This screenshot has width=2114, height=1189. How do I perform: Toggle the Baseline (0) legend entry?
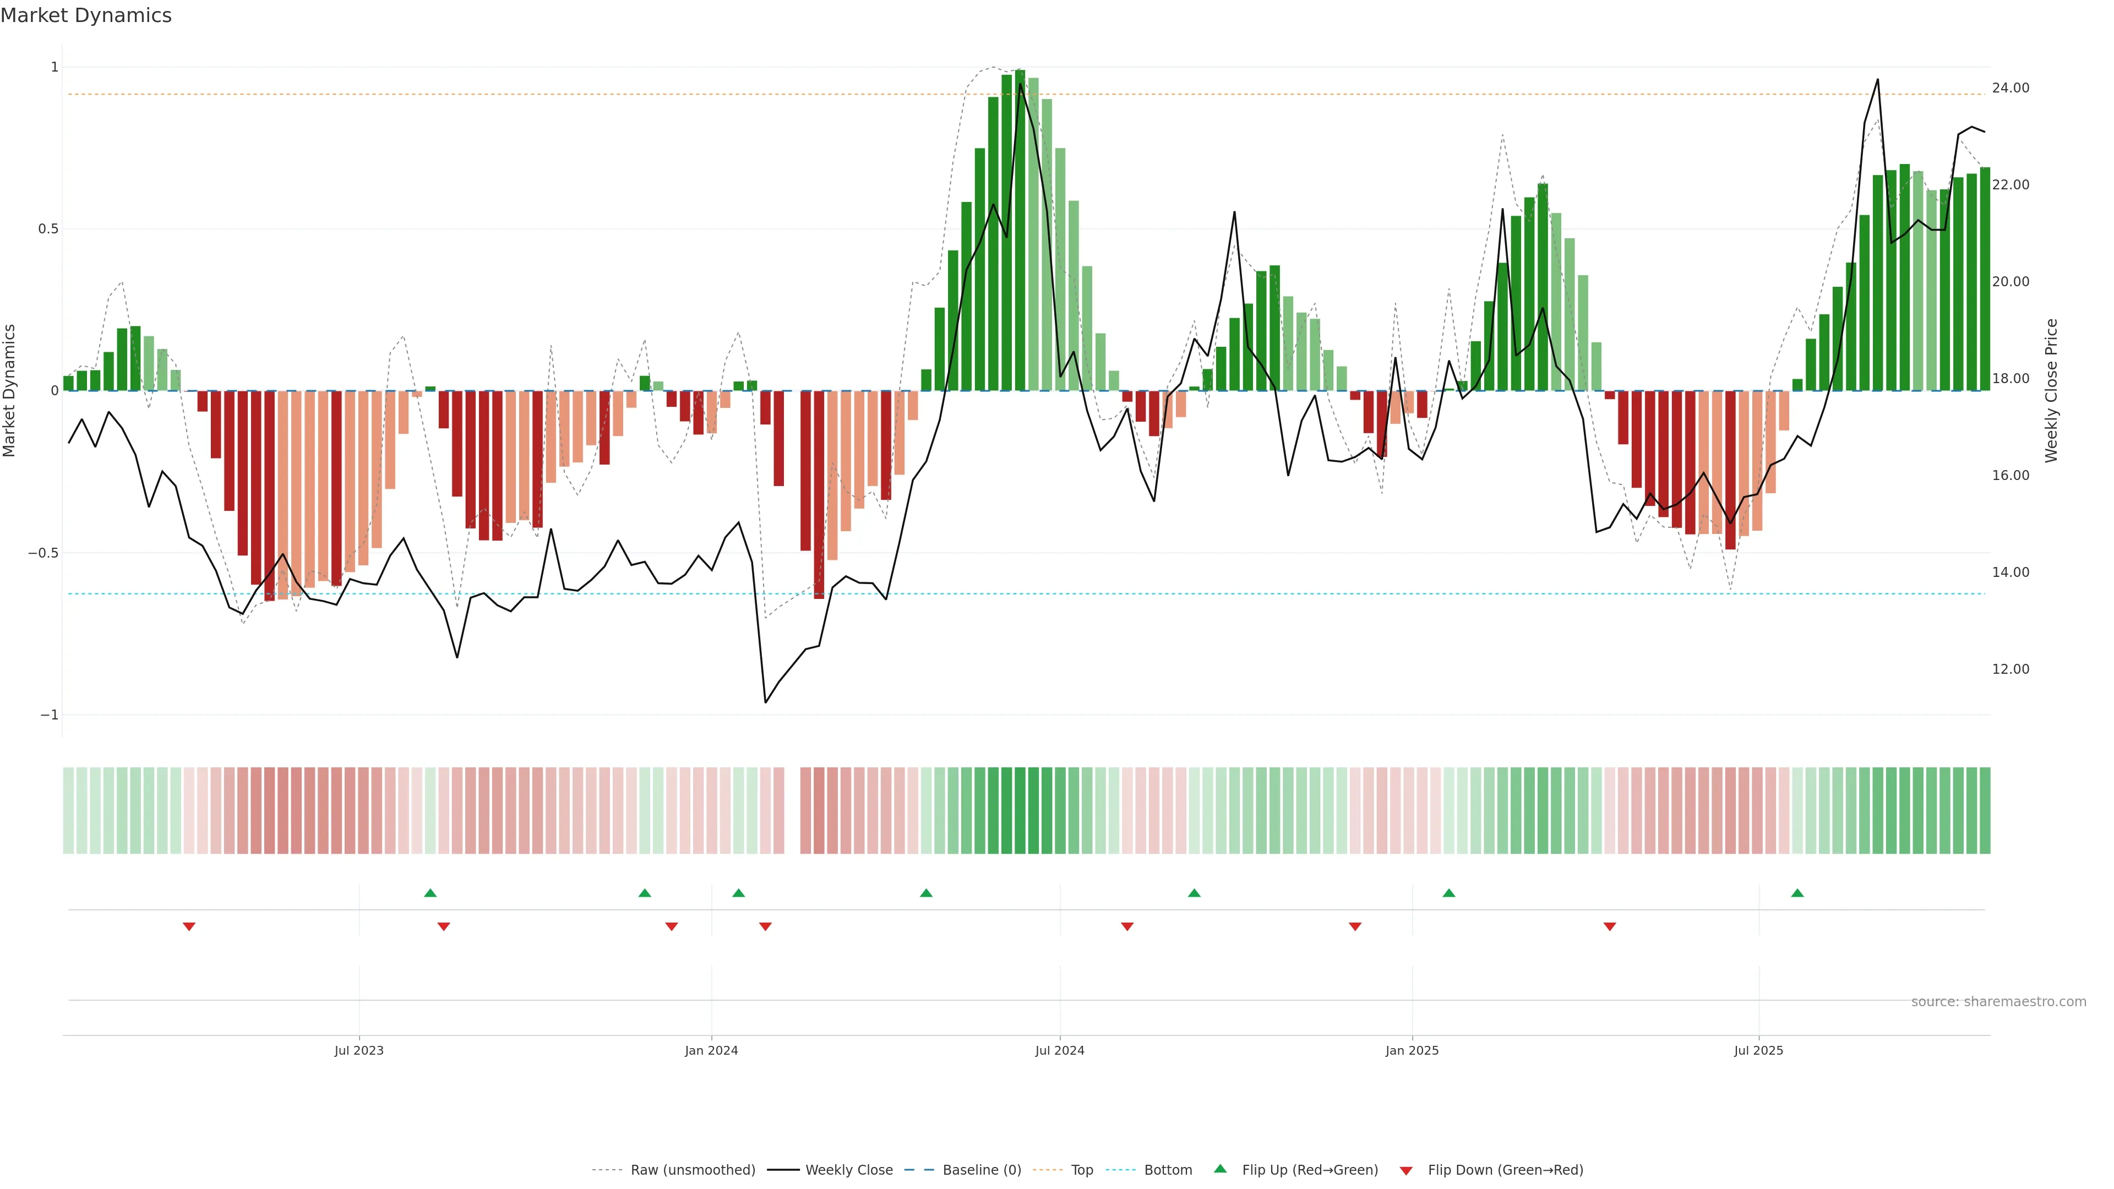tap(982, 1170)
